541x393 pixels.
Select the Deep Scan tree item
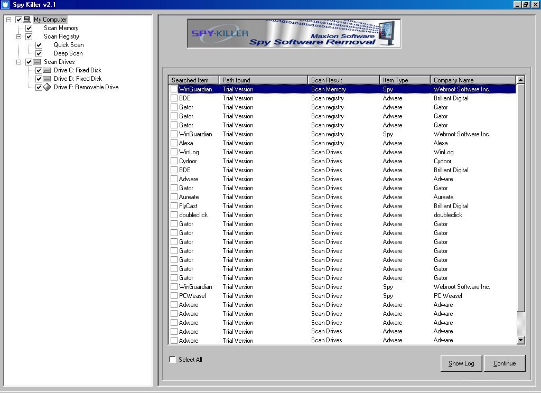[x=68, y=53]
